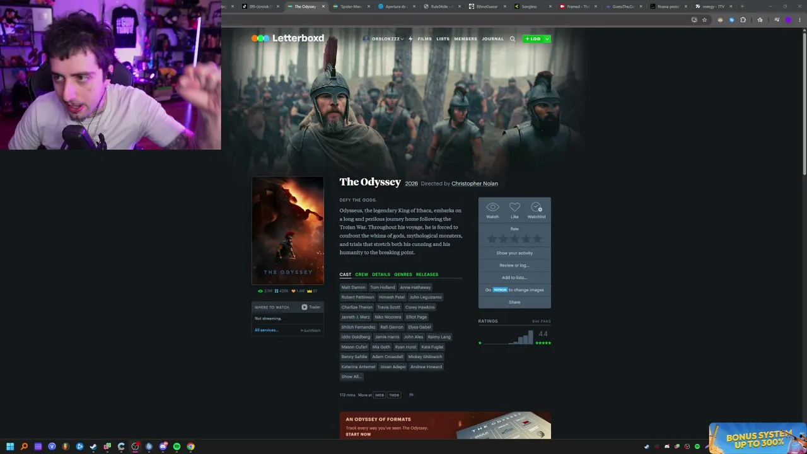The width and height of the screenshot is (807, 454).
Task: Click the green Log button
Action: 533,39
